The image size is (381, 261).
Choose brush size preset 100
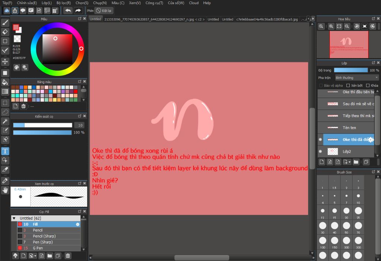coord(323,242)
